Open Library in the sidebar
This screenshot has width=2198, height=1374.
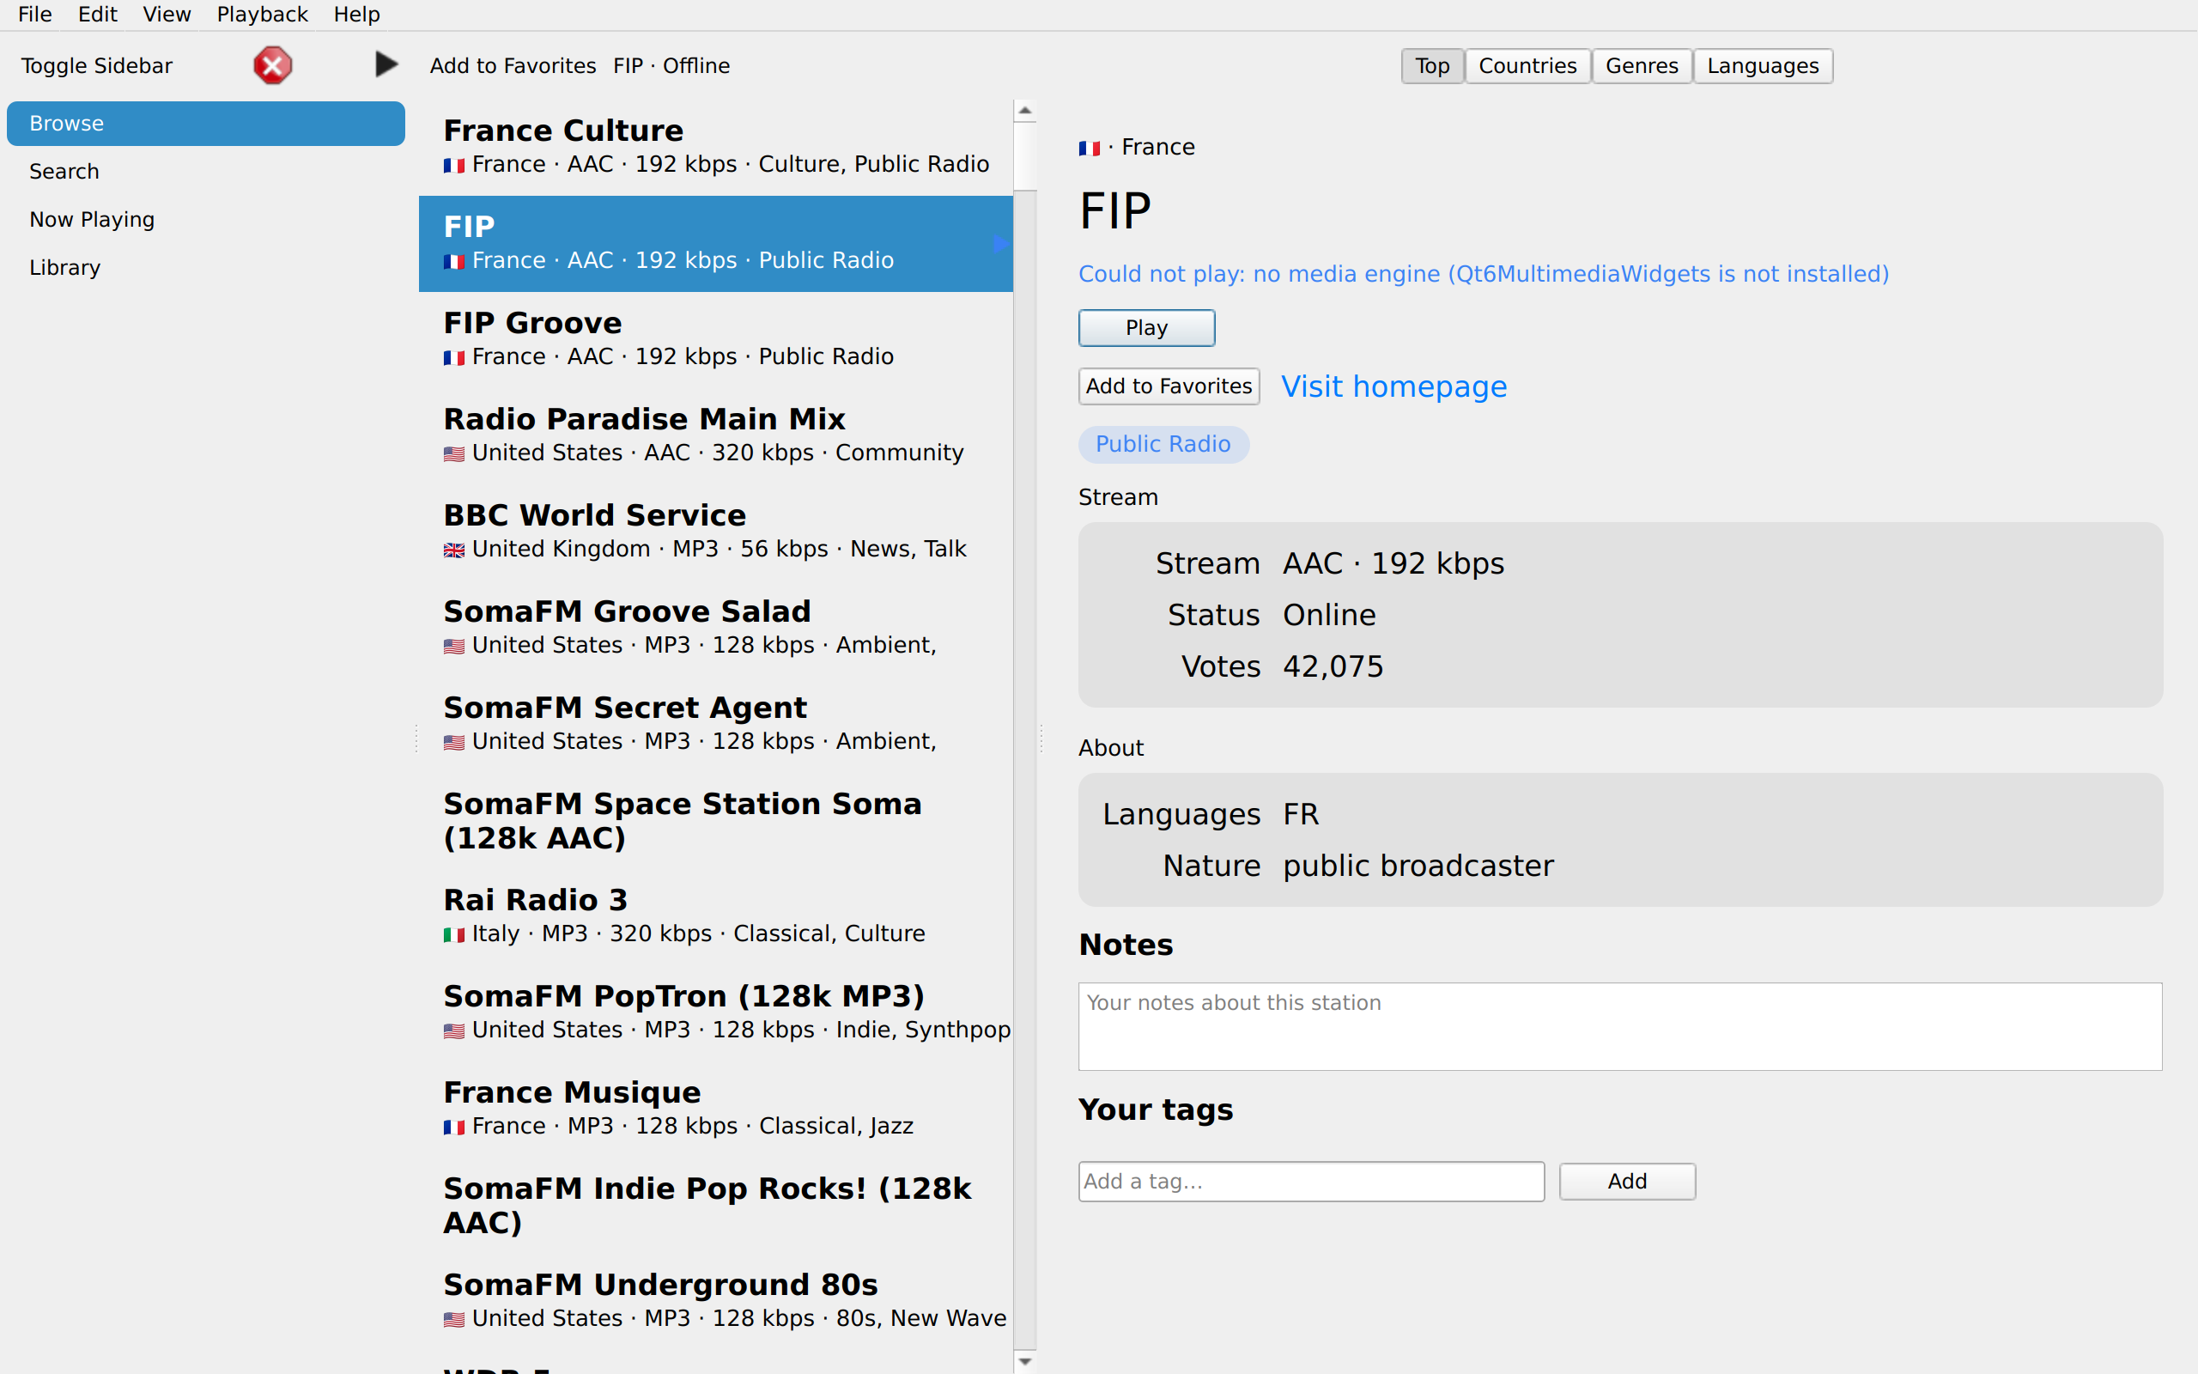(x=206, y=268)
